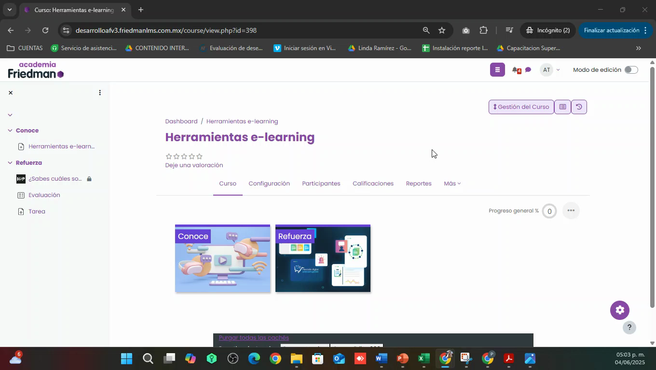
Task: Open the progress three-dot options
Action: [571, 211]
